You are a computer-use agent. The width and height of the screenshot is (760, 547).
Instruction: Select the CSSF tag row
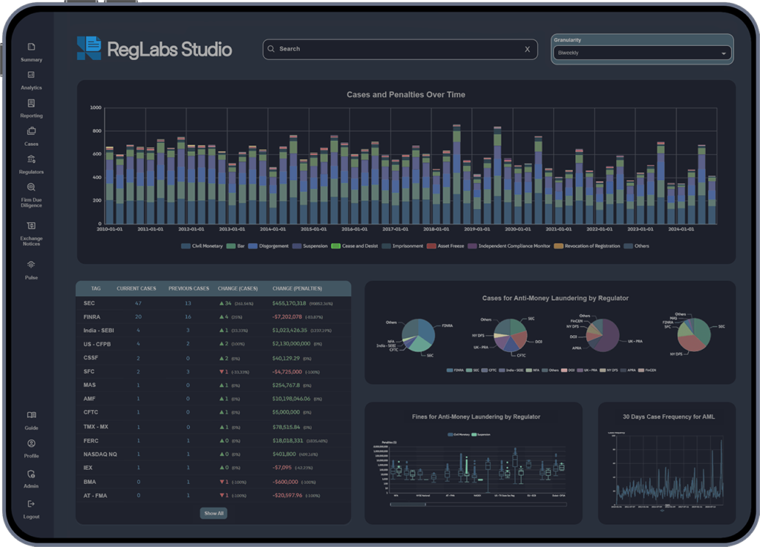pyautogui.click(x=213, y=358)
